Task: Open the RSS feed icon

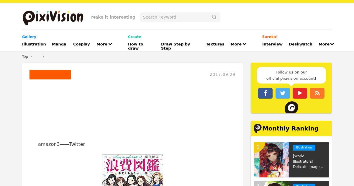Action: point(317,93)
